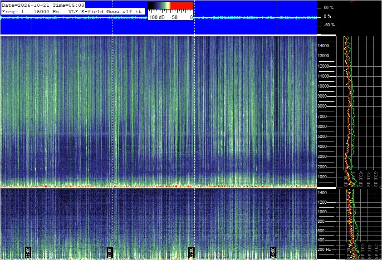
Task: Click the ©www.vlf.it credit text
Action: [x=124, y=11]
